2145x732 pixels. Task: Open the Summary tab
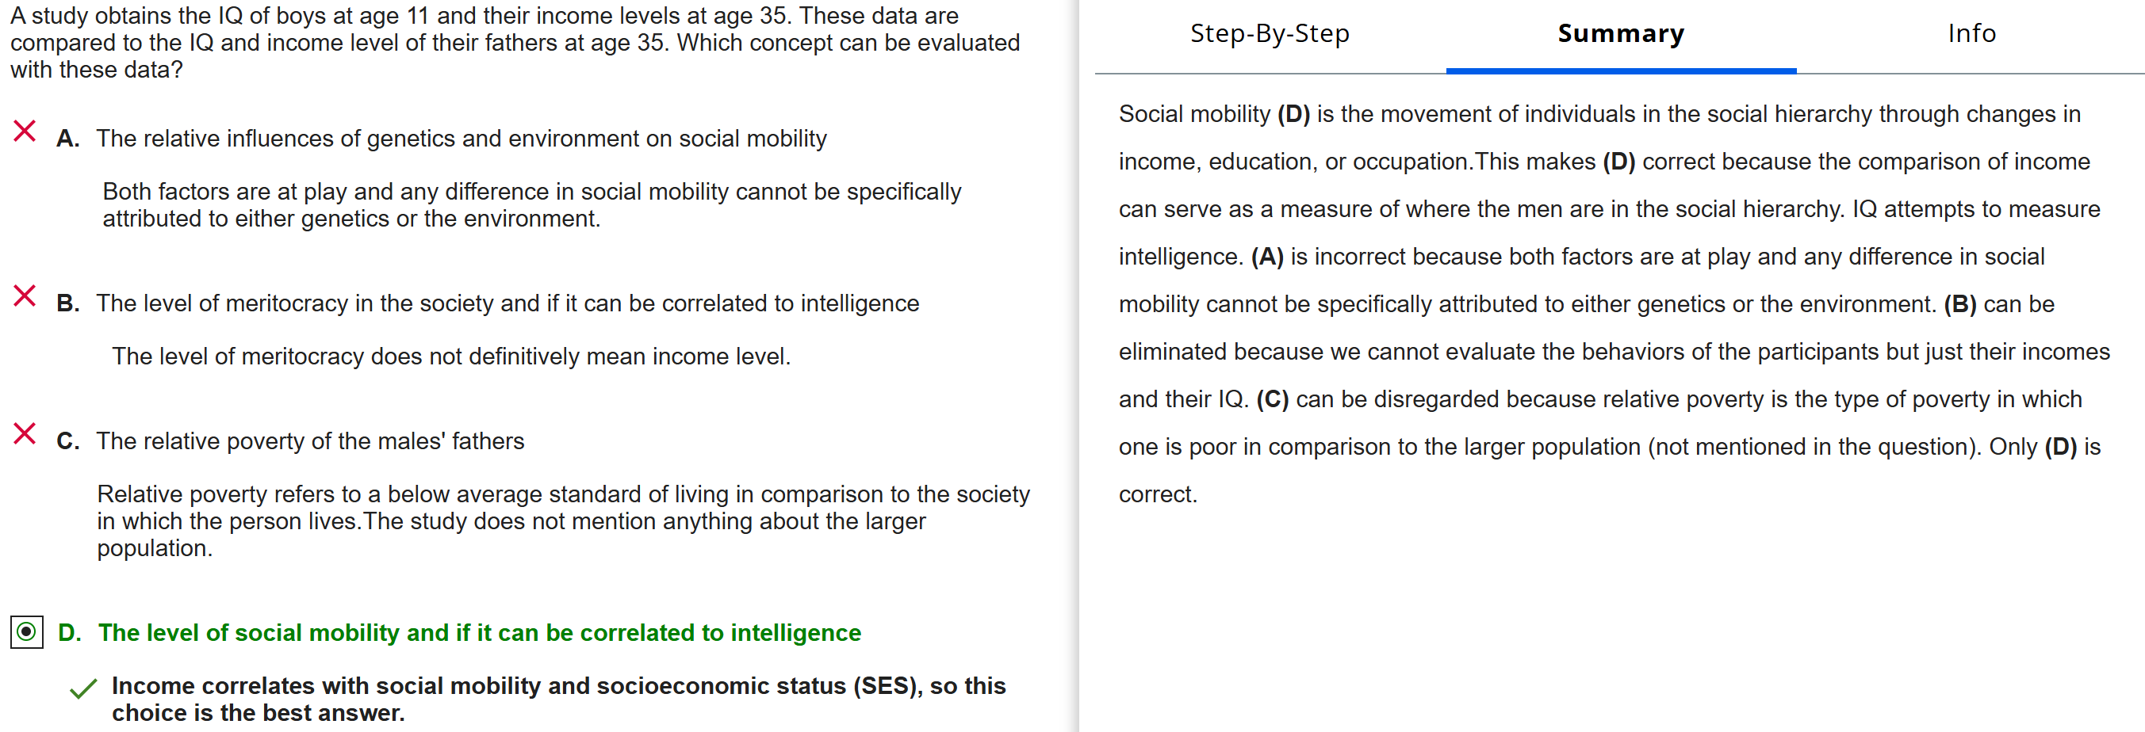coord(1620,33)
